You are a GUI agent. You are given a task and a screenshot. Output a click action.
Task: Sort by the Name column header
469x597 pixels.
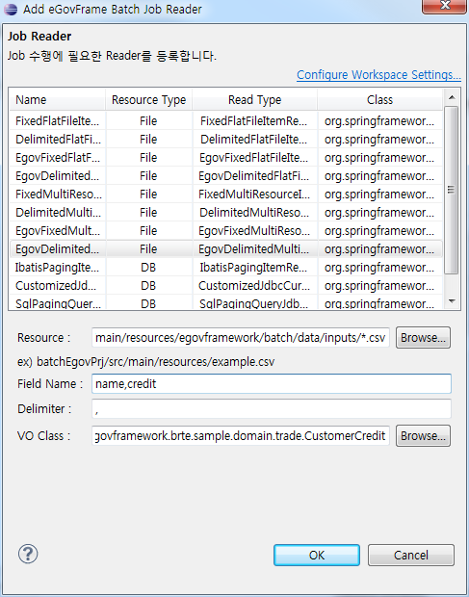tap(58, 100)
